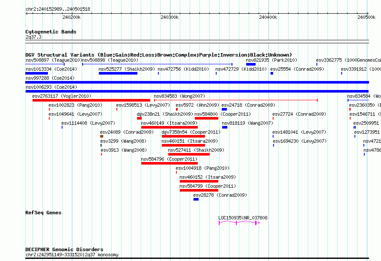Viewport: 381px width, 261px height.
Task: Select the nsv584799 (Cooper2011) red bar
Action: point(199,190)
